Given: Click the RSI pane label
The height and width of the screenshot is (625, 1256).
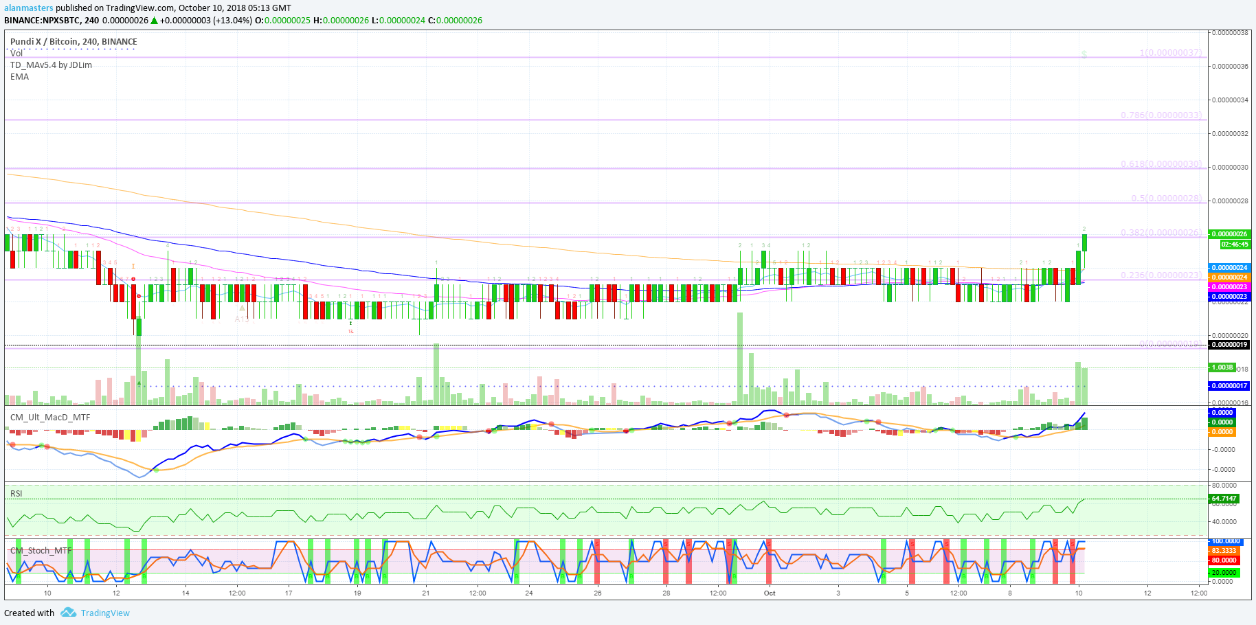Looking at the screenshot, I should click(x=16, y=493).
